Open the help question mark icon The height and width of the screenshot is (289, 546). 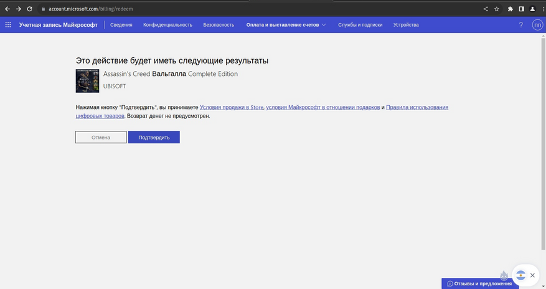point(521,25)
